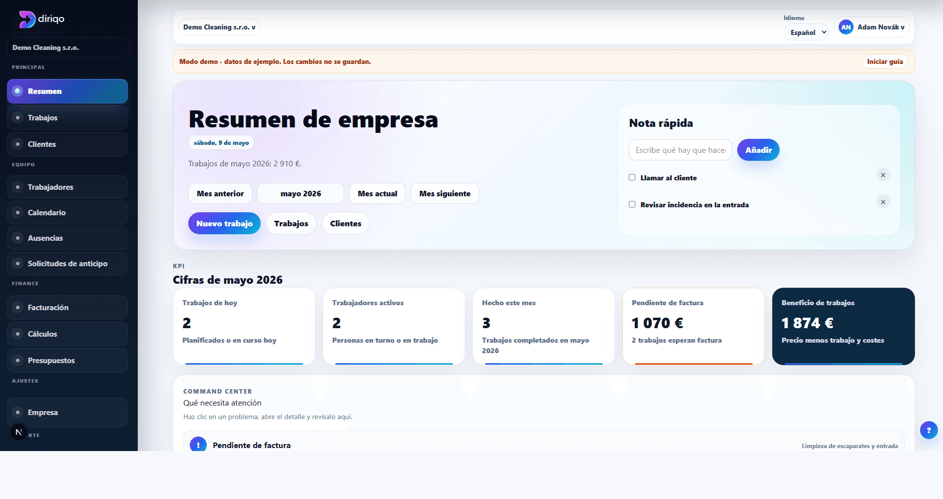Open Trabajos in the sidebar
Screen dimensions: 943x499
tap(67, 117)
